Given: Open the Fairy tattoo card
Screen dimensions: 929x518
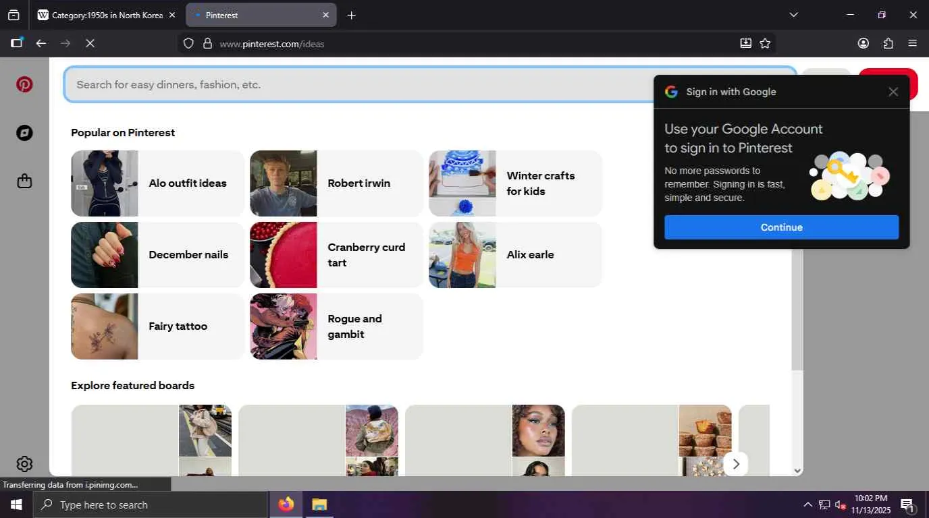Looking at the screenshot, I should [158, 326].
